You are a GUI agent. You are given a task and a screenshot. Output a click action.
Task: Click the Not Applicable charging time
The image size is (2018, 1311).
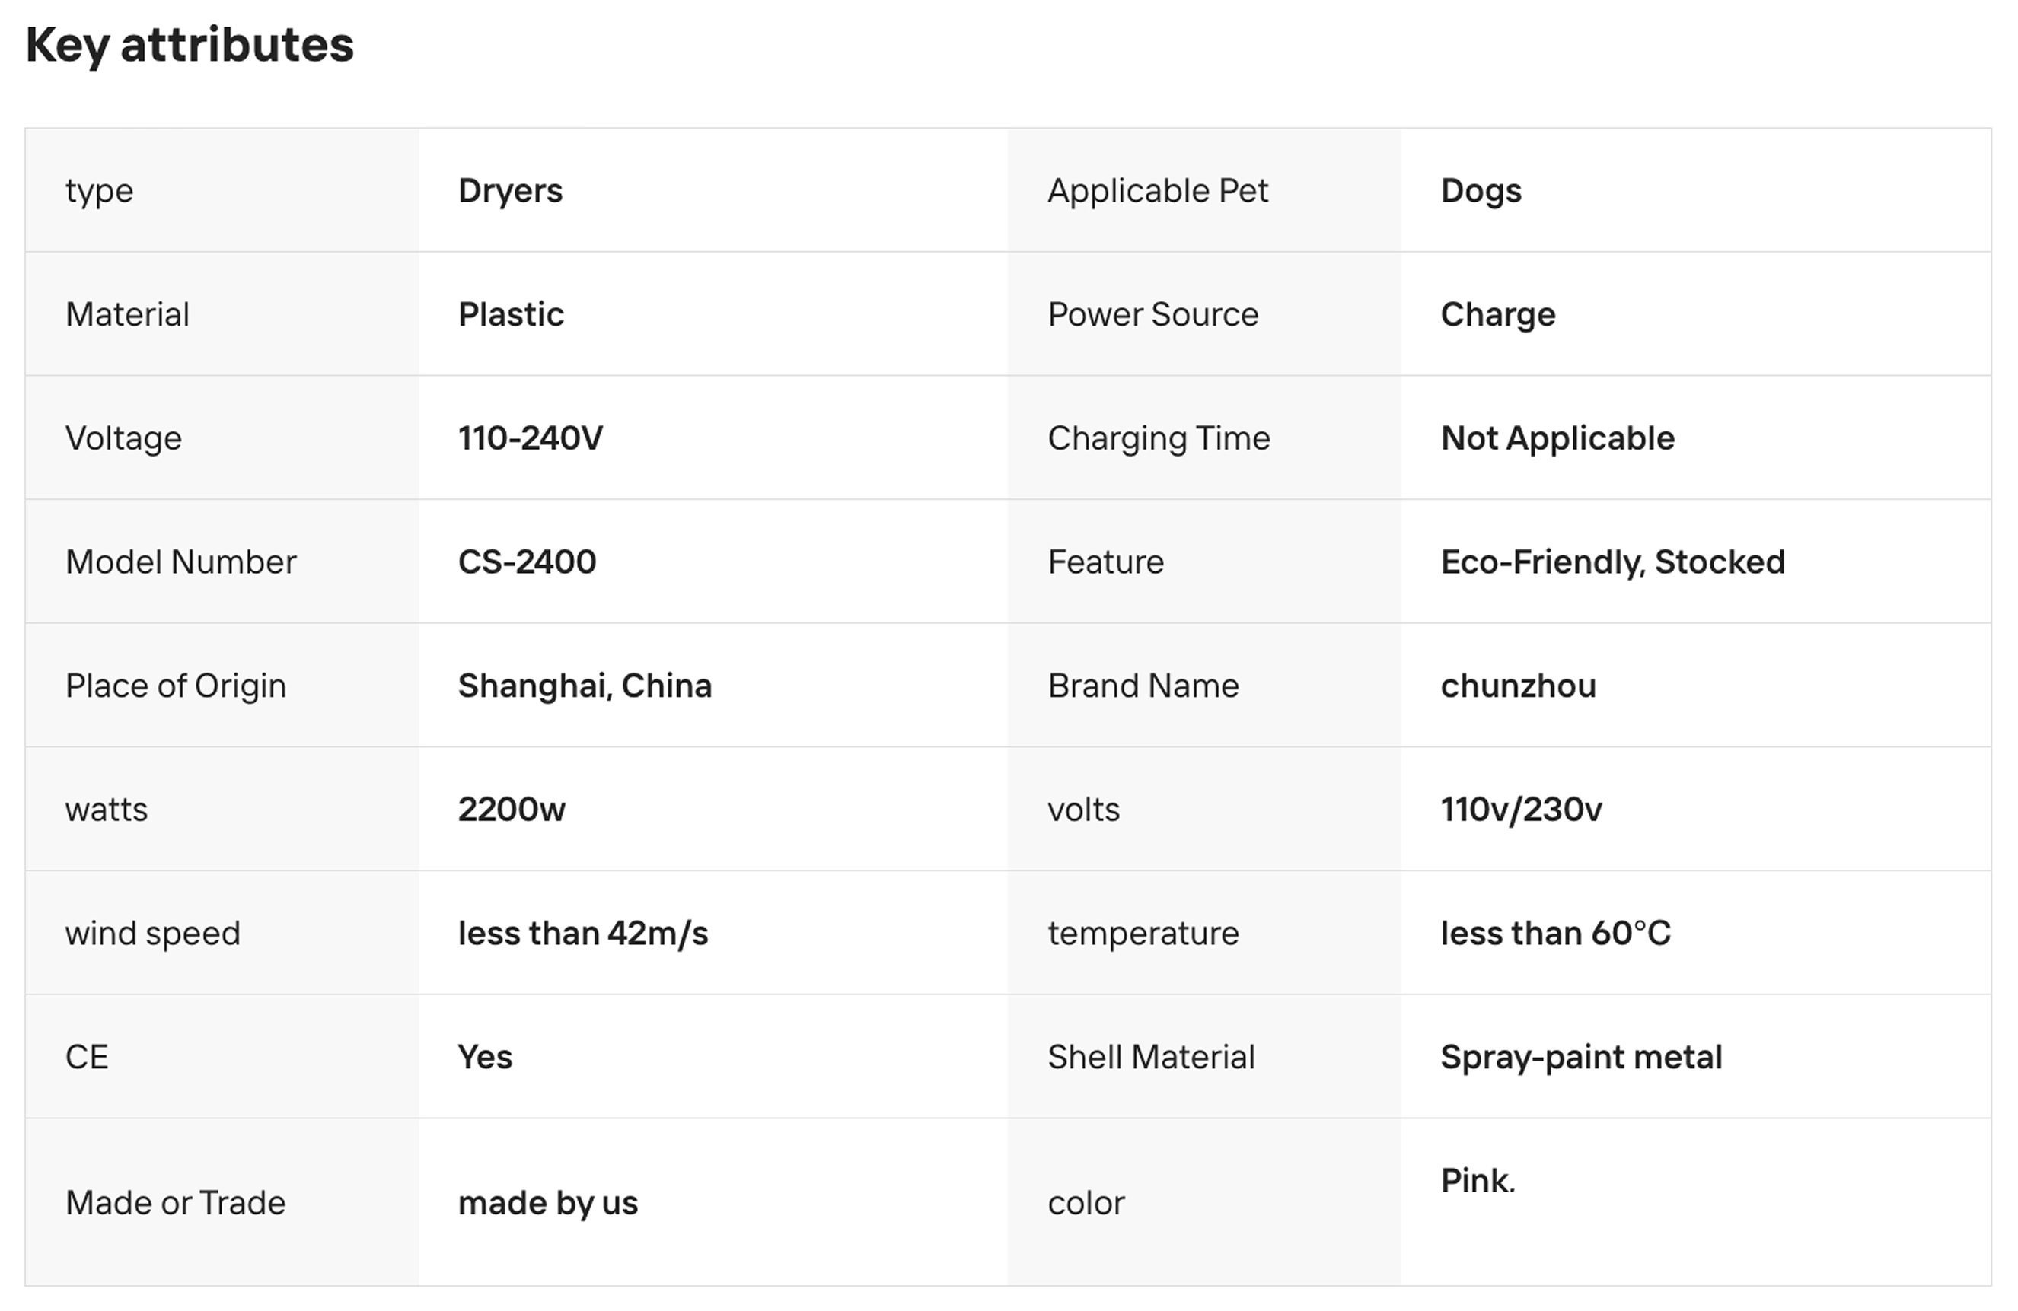pos(1557,438)
